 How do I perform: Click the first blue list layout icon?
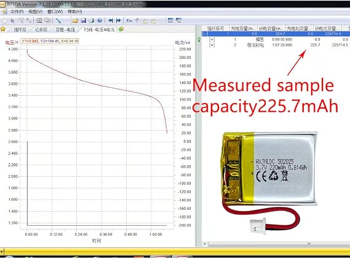(170, 20)
